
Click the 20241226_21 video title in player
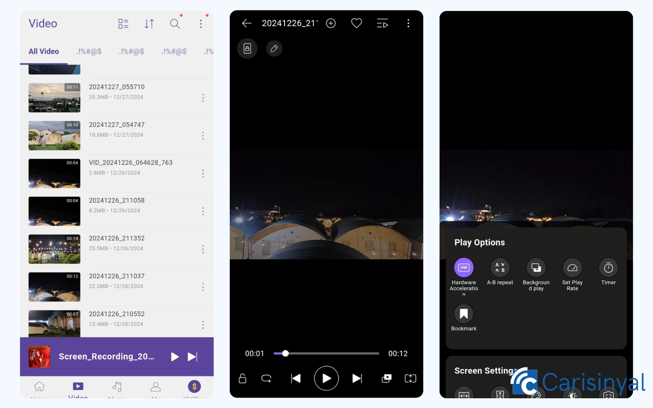[x=289, y=23]
